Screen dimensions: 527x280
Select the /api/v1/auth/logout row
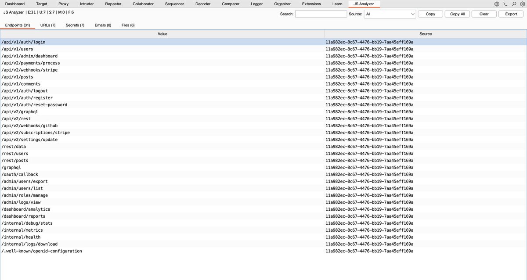(263, 91)
